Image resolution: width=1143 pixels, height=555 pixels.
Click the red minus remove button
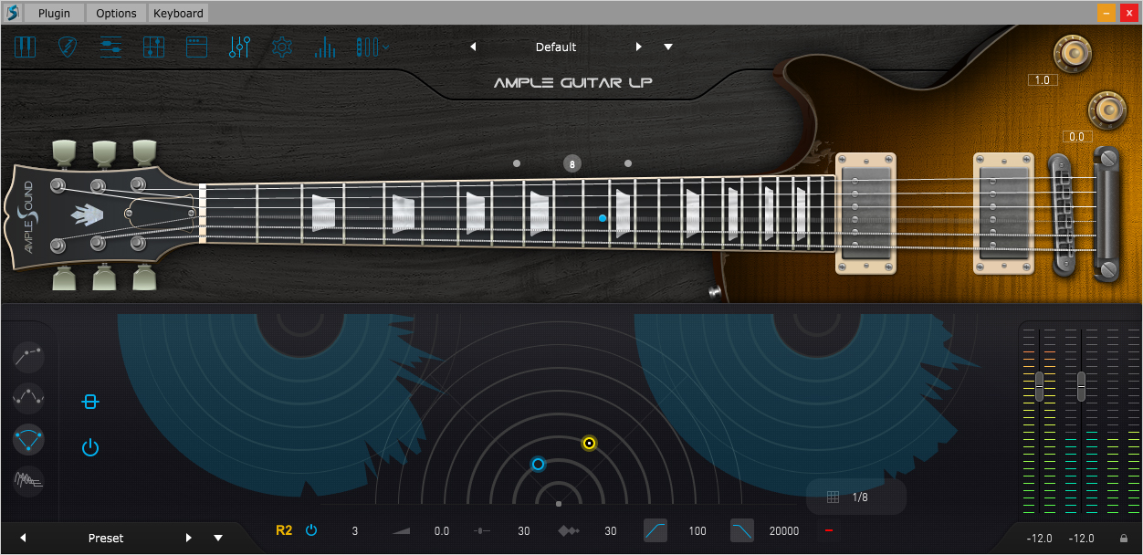(x=828, y=530)
